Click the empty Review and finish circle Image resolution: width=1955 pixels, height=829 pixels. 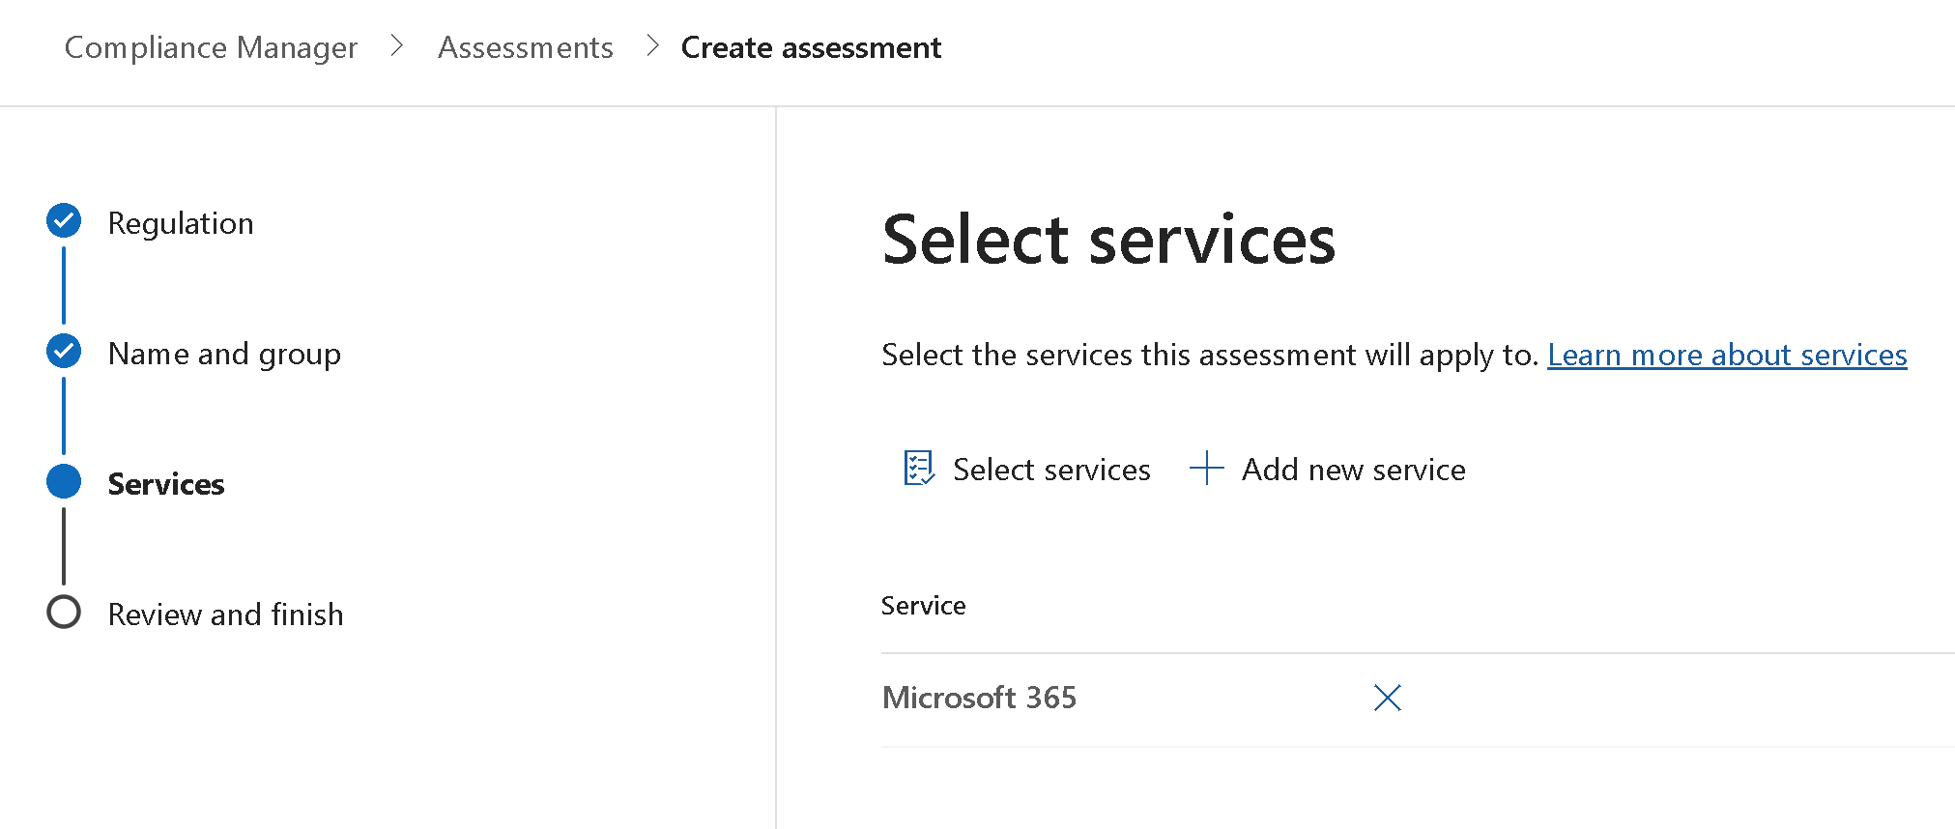(64, 613)
